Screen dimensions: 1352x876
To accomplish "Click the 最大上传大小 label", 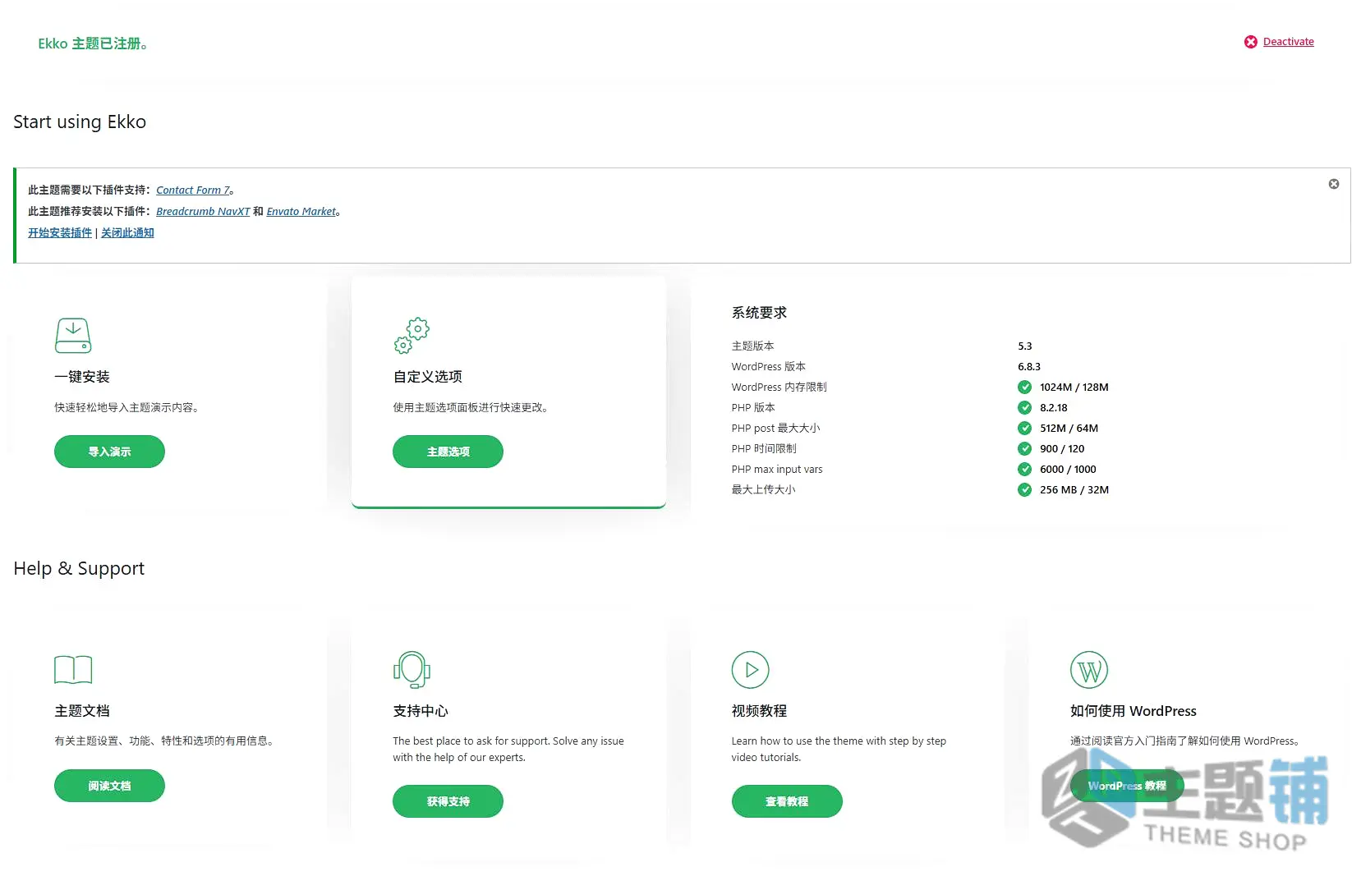I will [x=763, y=490].
